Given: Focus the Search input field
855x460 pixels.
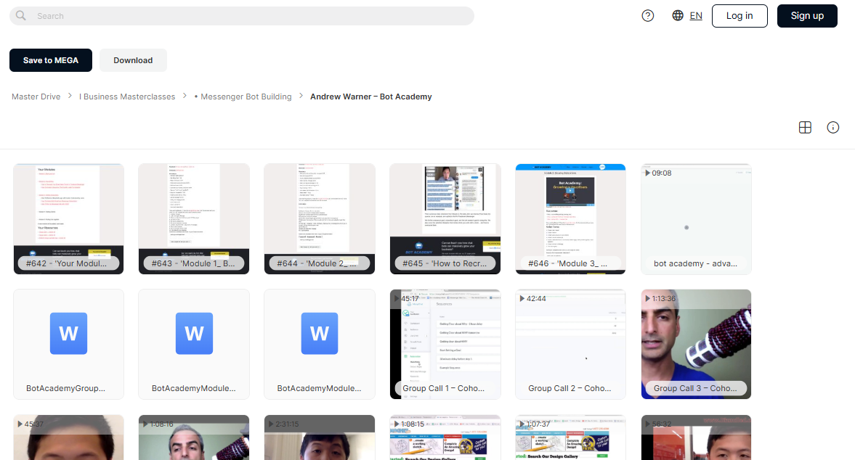Looking at the screenshot, I should tap(242, 16).
